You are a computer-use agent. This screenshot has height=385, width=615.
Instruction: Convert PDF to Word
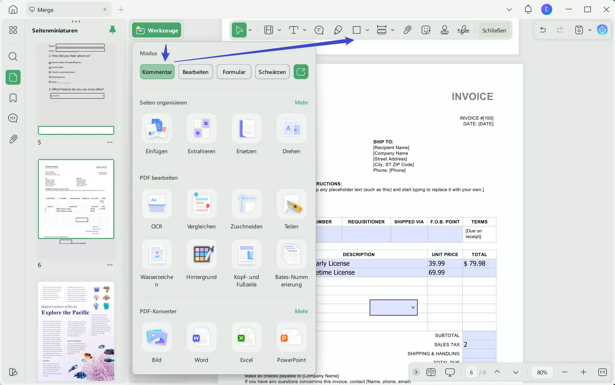(x=201, y=338)
